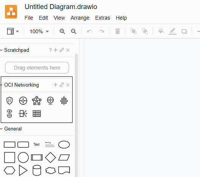Select the Triangle shape
Image resolution: width=200 pixels, height=177 pixels.
pyautogui.click(x=23, y=170)
